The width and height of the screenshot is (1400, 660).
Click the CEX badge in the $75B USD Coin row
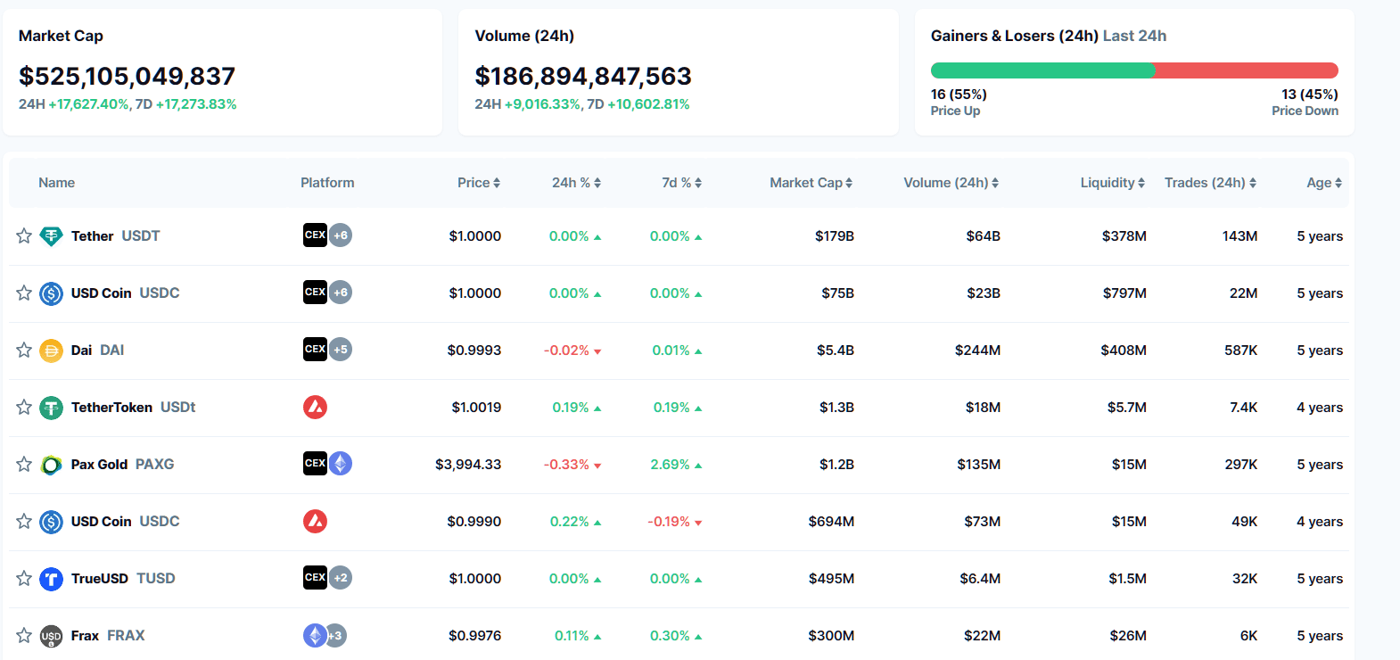[x=315, y=292]
